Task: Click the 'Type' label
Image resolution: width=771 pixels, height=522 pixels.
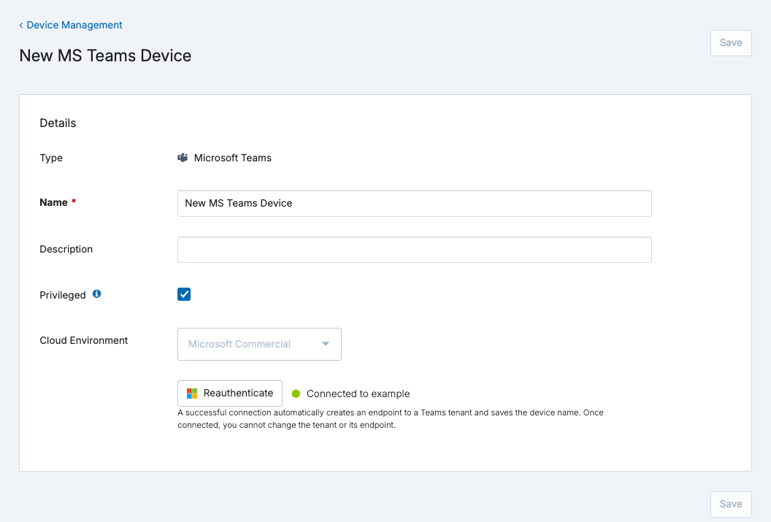Action: click(51, 158)
